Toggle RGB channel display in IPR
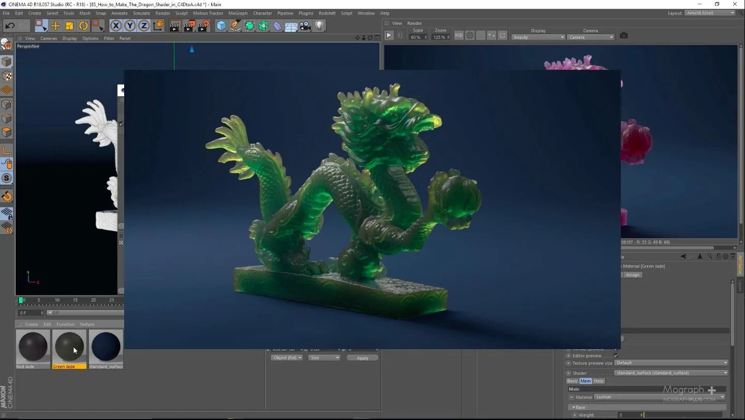The height and width of the screenshot is (420, 745). pos(459,35)
